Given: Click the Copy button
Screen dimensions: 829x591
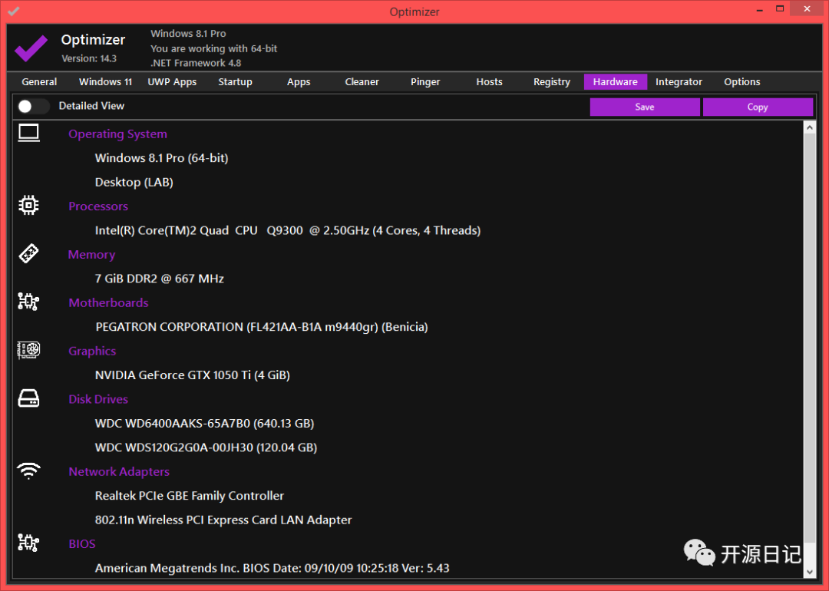Looking at the screenshot, I should 758,107.
